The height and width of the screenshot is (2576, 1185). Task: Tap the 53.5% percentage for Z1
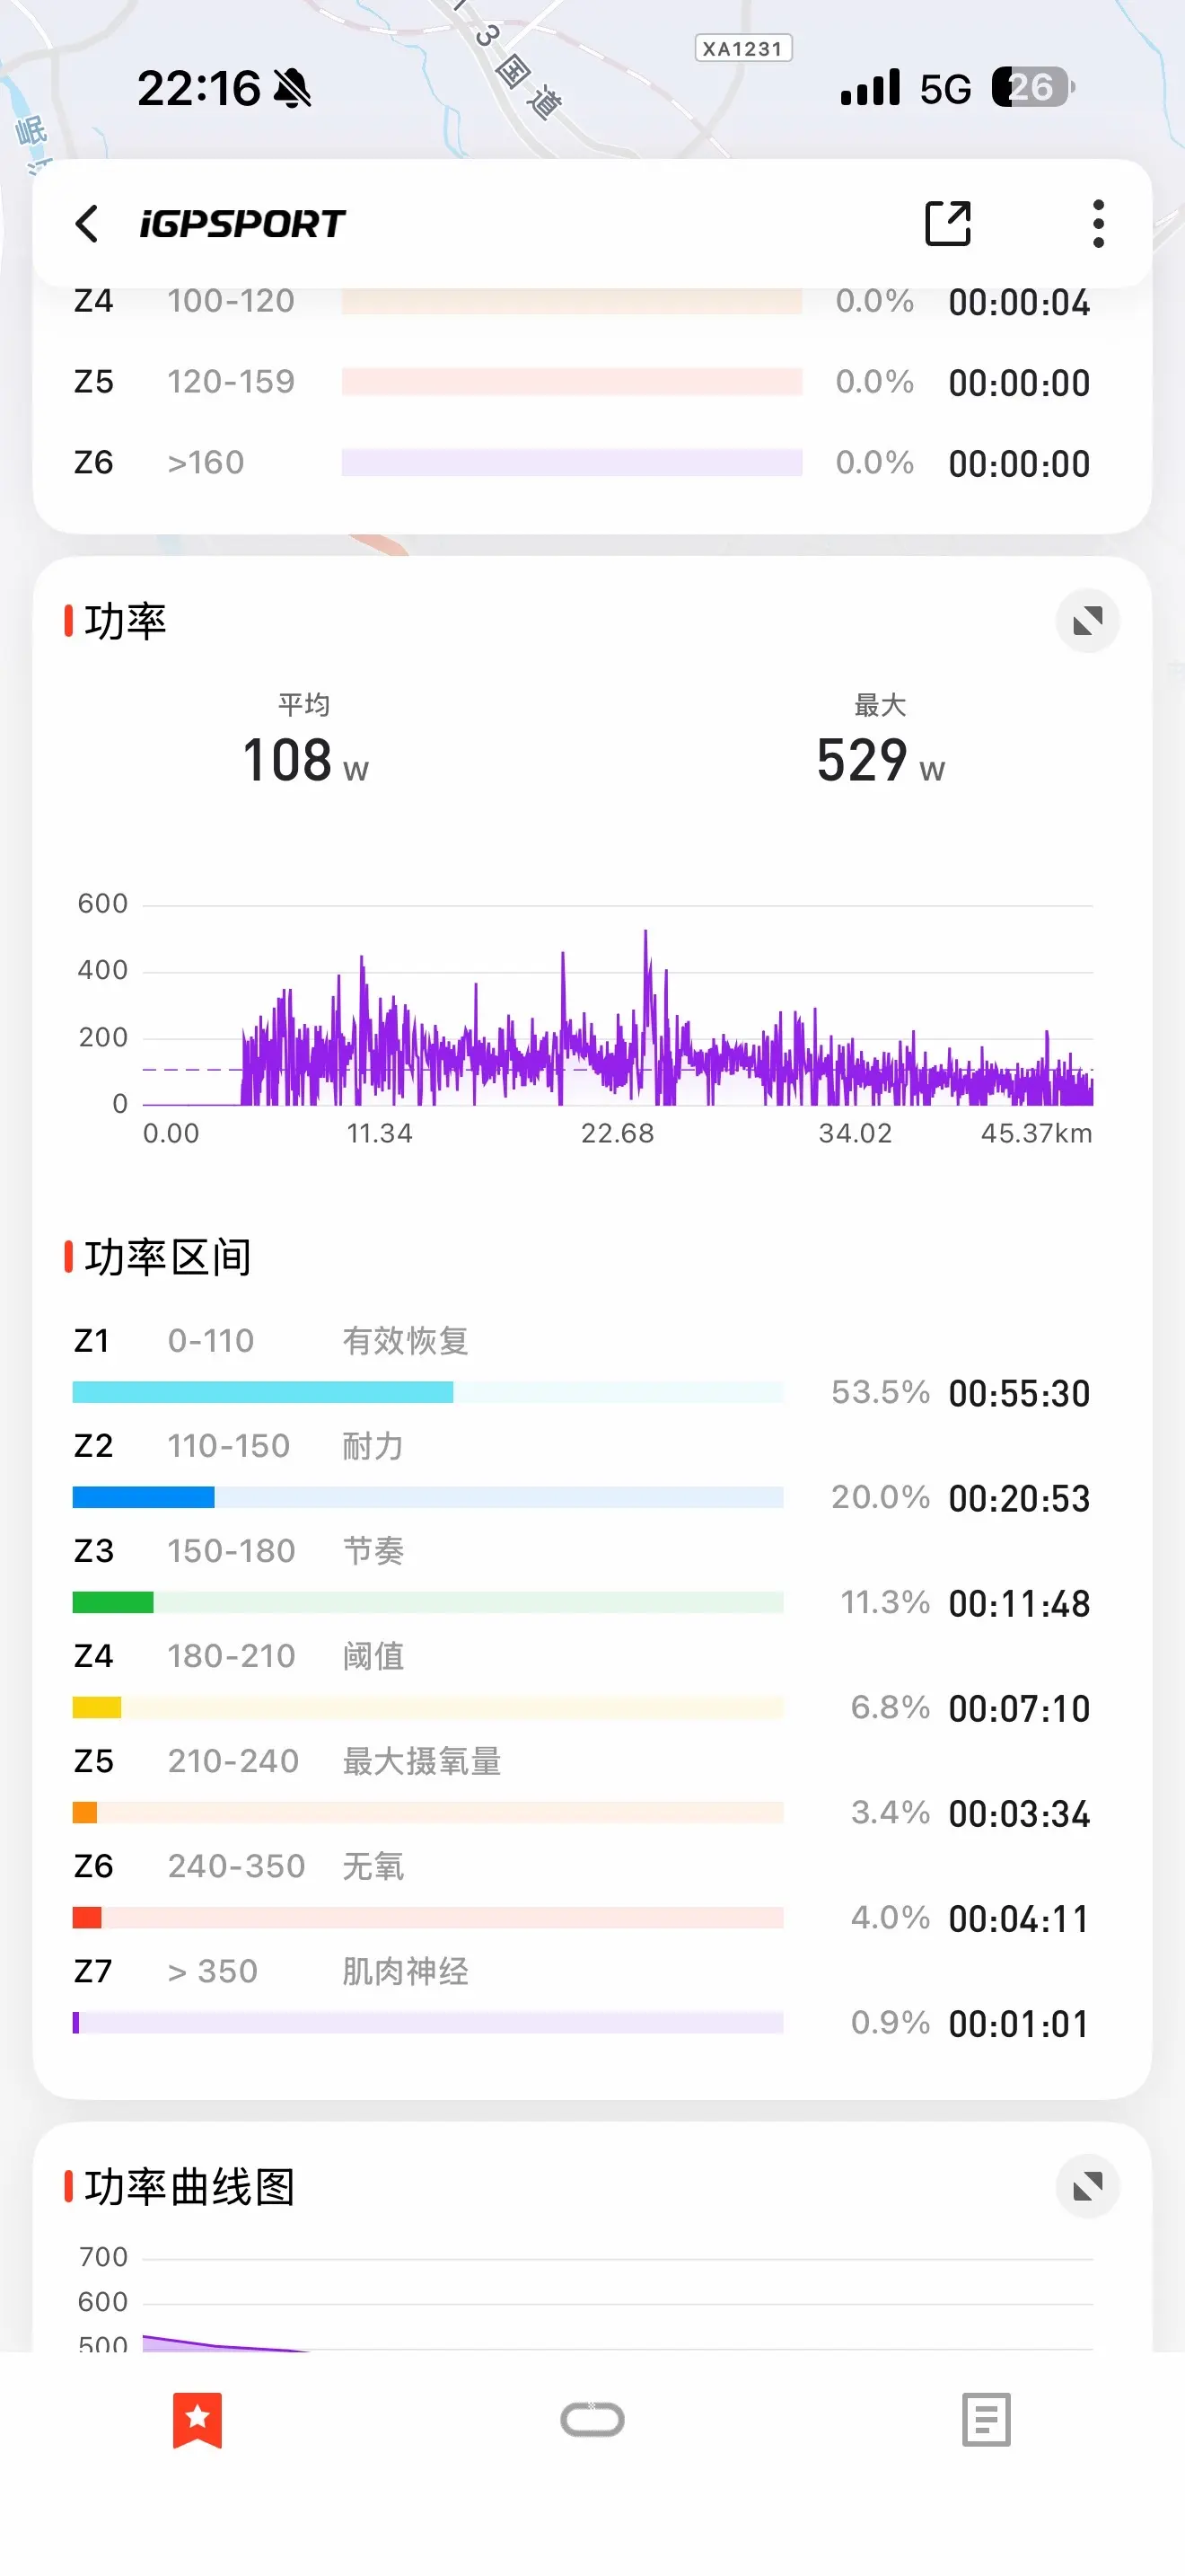[881, 1392]
